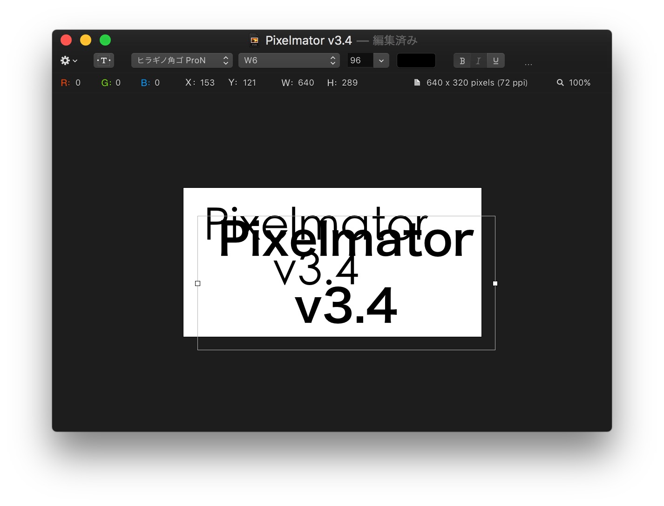Click the G: 0 green value readout

tap(111, 83)
